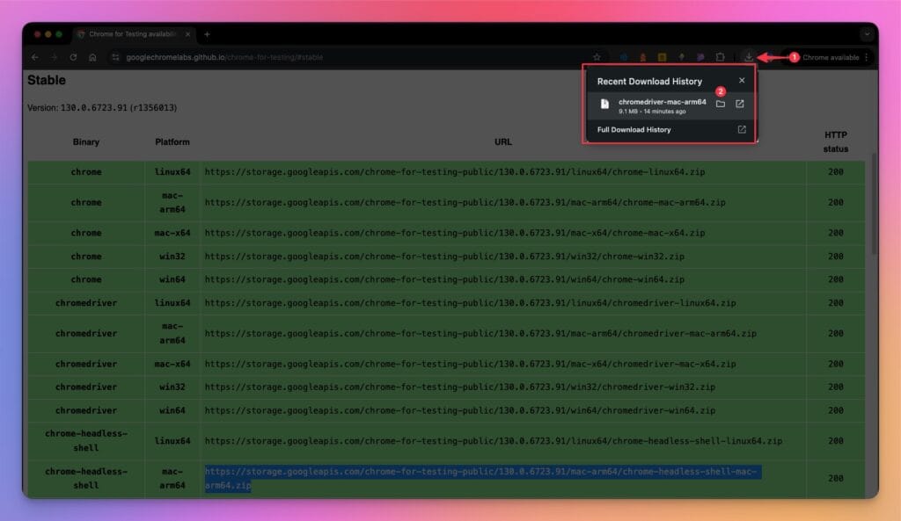
Task: Click the Binary column header
Action: (x=86, y=141)
